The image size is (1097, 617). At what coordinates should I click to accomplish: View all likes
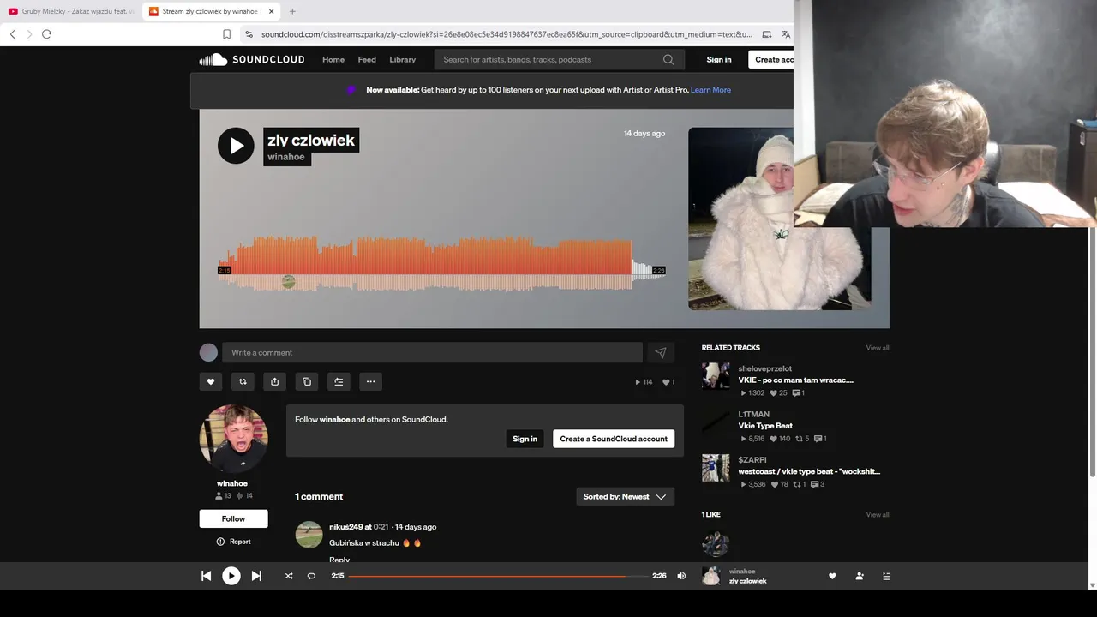pyautogui.click(x=877, y=515)
